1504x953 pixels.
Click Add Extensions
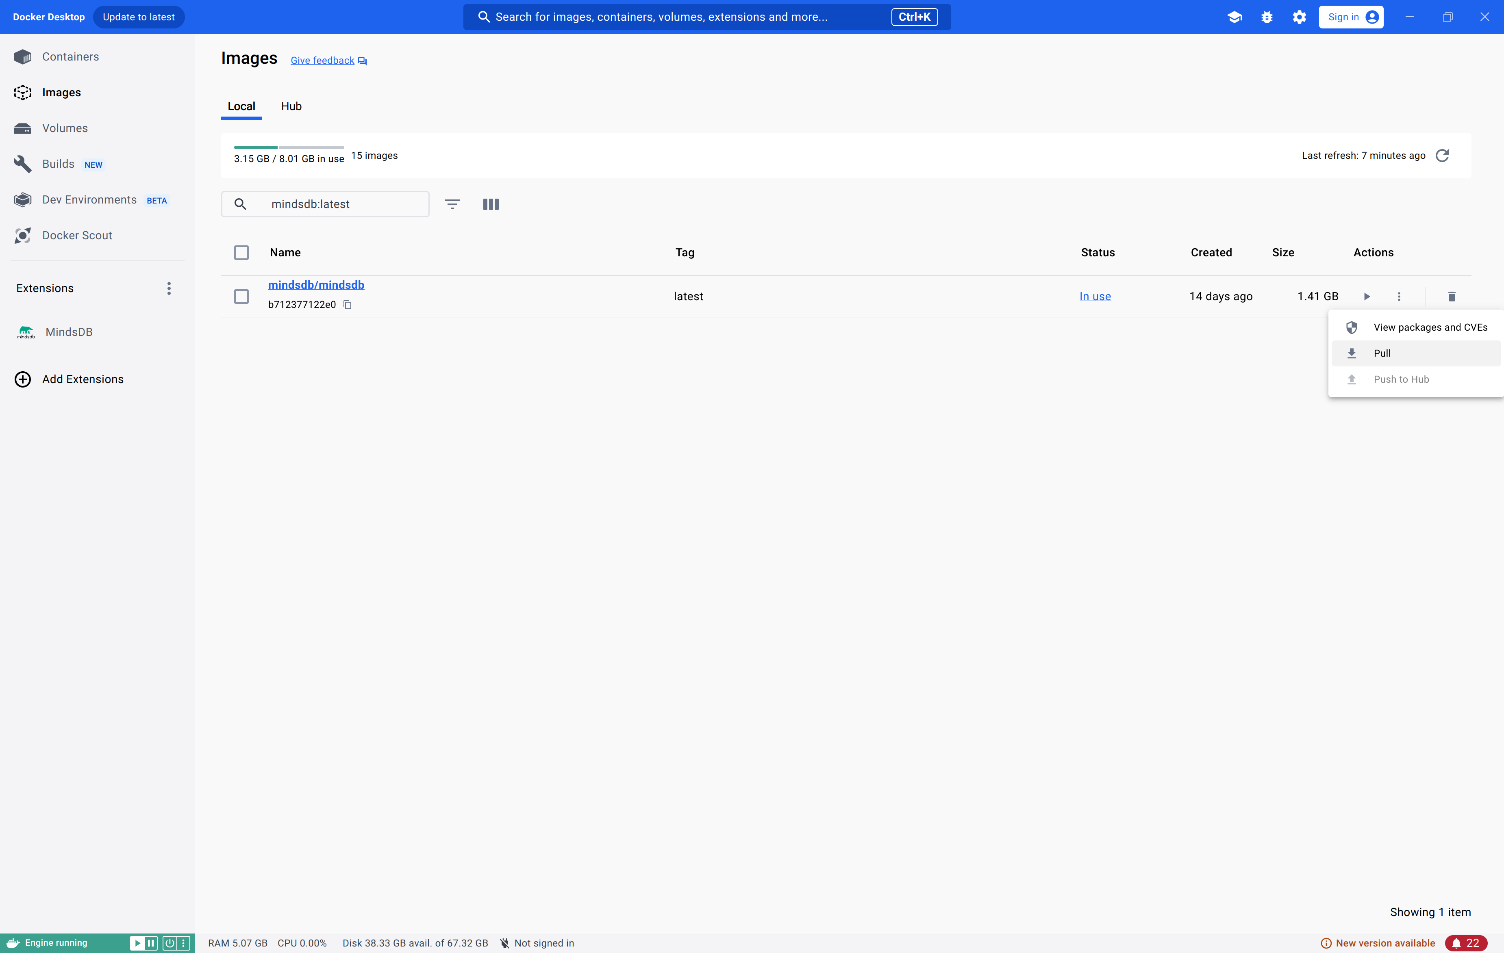[97, 379]
